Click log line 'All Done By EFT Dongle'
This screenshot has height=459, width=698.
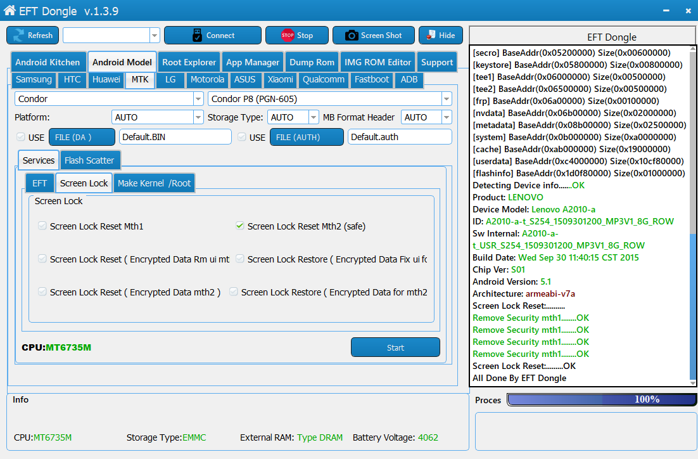pos(519,378)
